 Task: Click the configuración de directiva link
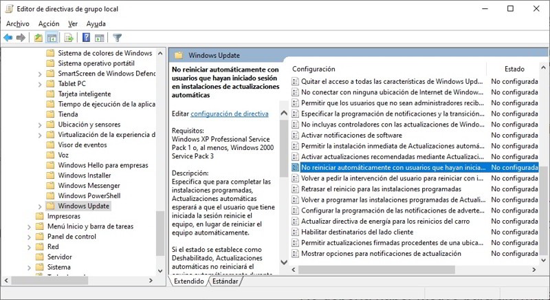pyautogui.click(x=229, y=114)
